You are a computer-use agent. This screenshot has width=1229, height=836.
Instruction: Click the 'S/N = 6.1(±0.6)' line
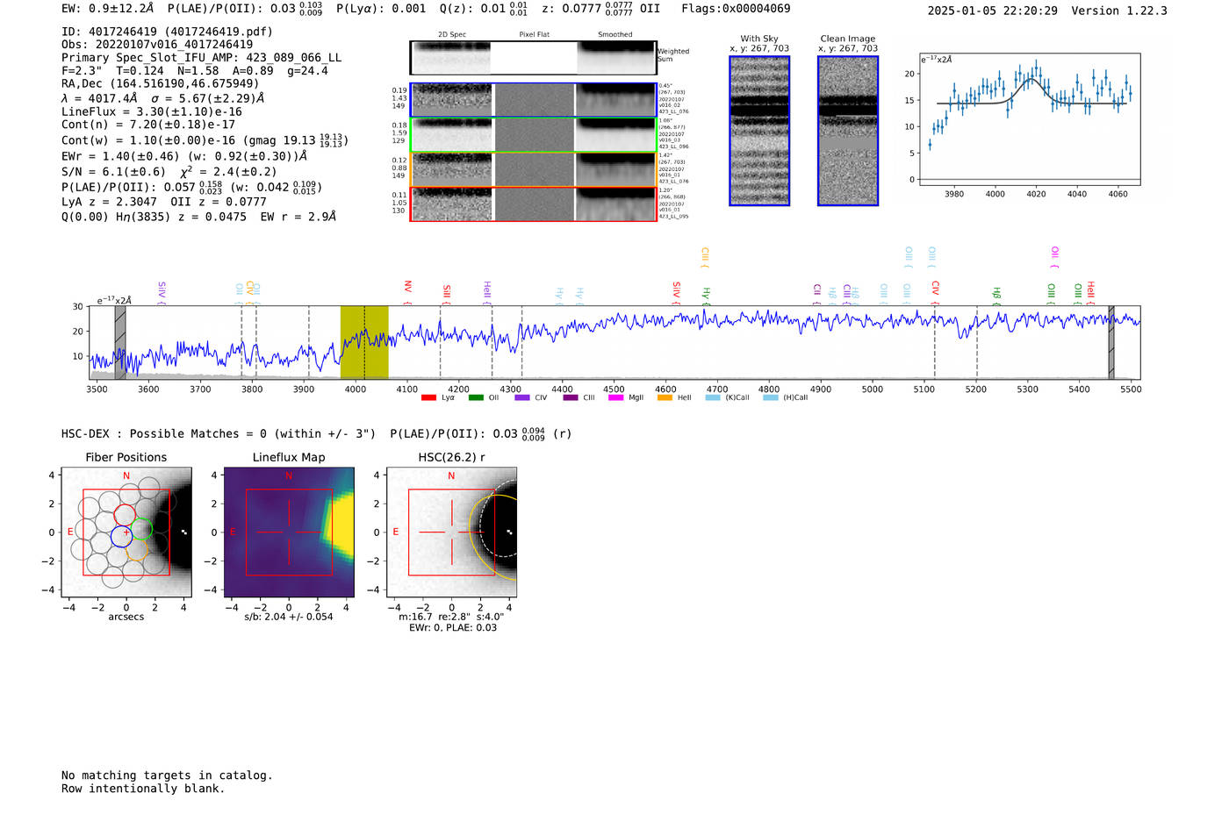tap(113, 172)
